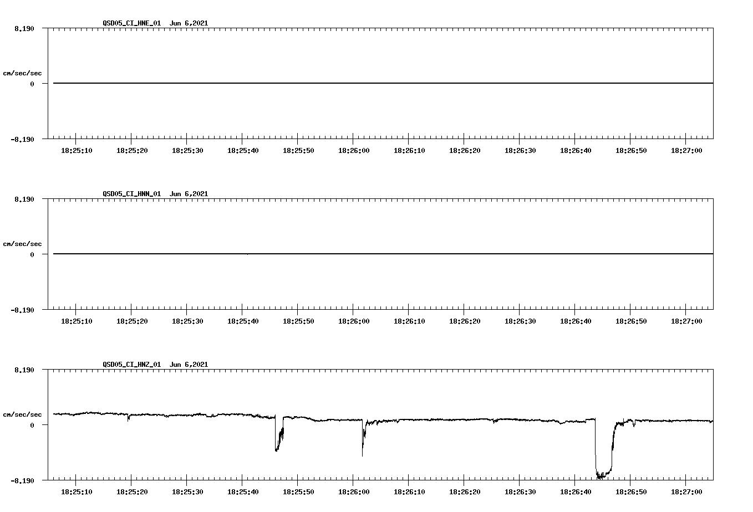
Task: Click the QSD05_CI_HNZ_01 plot title
Action: (155, 365)
